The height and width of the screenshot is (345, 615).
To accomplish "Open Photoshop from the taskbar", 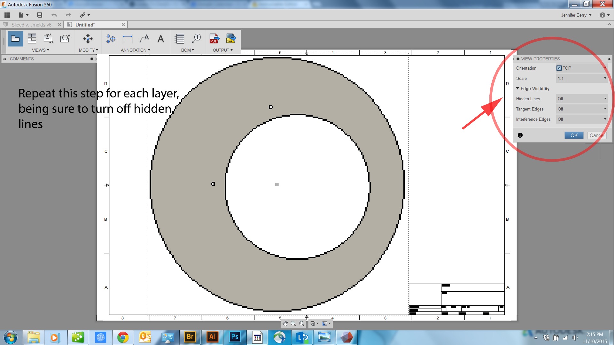I will (x=235, y=337).
